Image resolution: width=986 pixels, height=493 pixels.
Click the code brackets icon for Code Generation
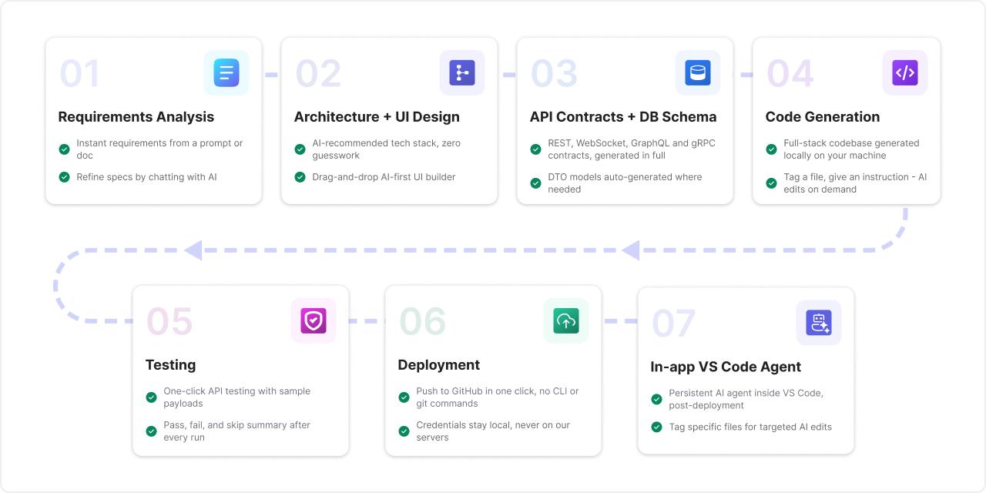[905, 73]
